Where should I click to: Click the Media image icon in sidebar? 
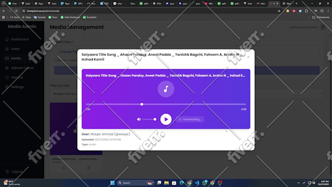point(7,59)
